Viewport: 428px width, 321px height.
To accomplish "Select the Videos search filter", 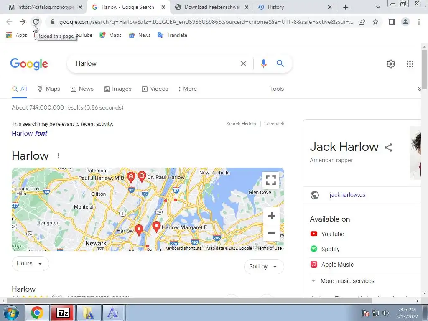I will (x=155, y=89).
